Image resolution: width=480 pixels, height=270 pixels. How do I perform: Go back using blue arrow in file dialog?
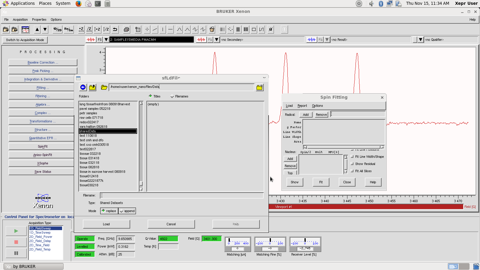click(83, 87)
